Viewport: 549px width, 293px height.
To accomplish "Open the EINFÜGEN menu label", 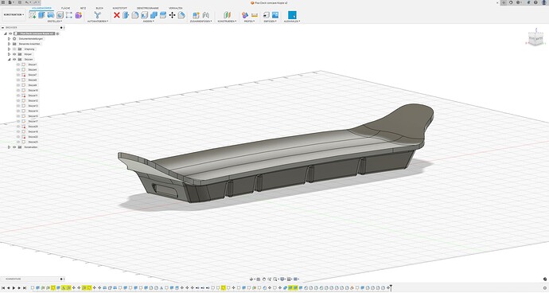I will tap(271, 21).
